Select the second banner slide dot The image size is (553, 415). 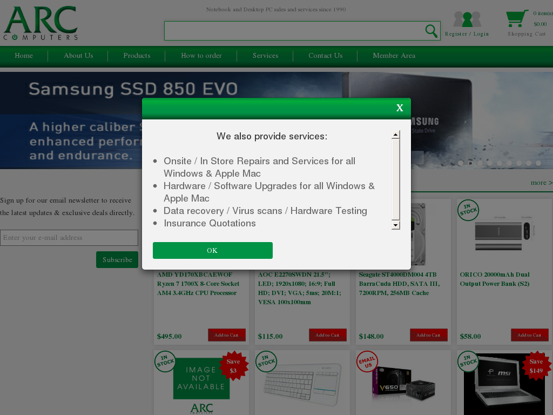(470, 163)
